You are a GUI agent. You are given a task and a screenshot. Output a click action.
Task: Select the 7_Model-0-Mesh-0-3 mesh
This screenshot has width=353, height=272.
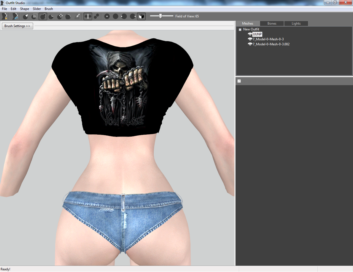click(268, 39)
